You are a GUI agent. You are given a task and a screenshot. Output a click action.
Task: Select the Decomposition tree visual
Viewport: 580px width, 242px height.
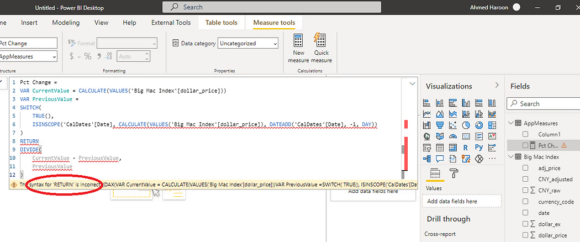(426, 159)
